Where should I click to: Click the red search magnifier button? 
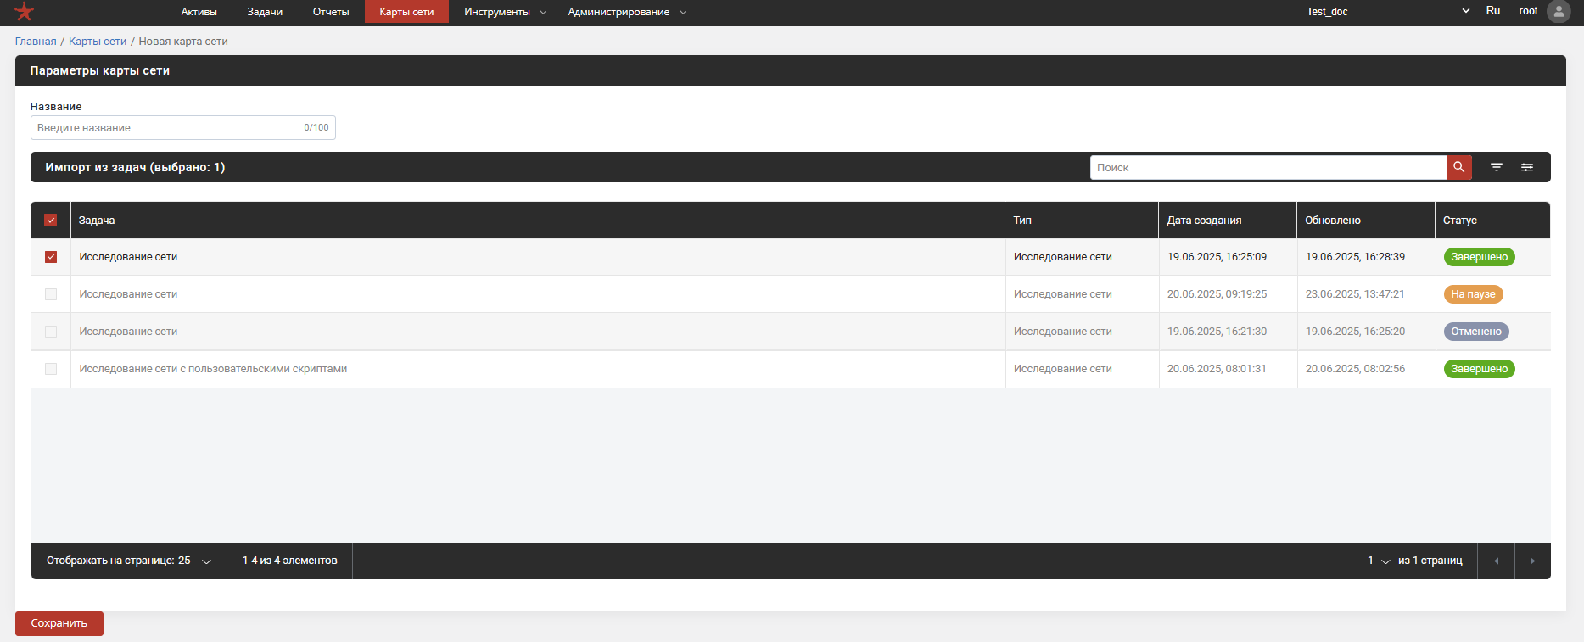(1458, 167)
